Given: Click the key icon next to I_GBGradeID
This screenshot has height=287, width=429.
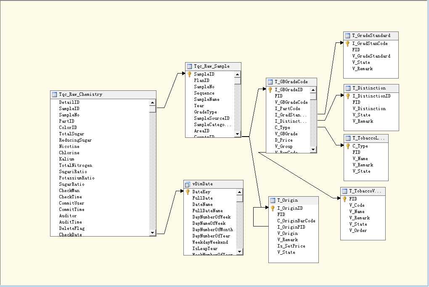Looking at the screenshot, I should point(270,90).
